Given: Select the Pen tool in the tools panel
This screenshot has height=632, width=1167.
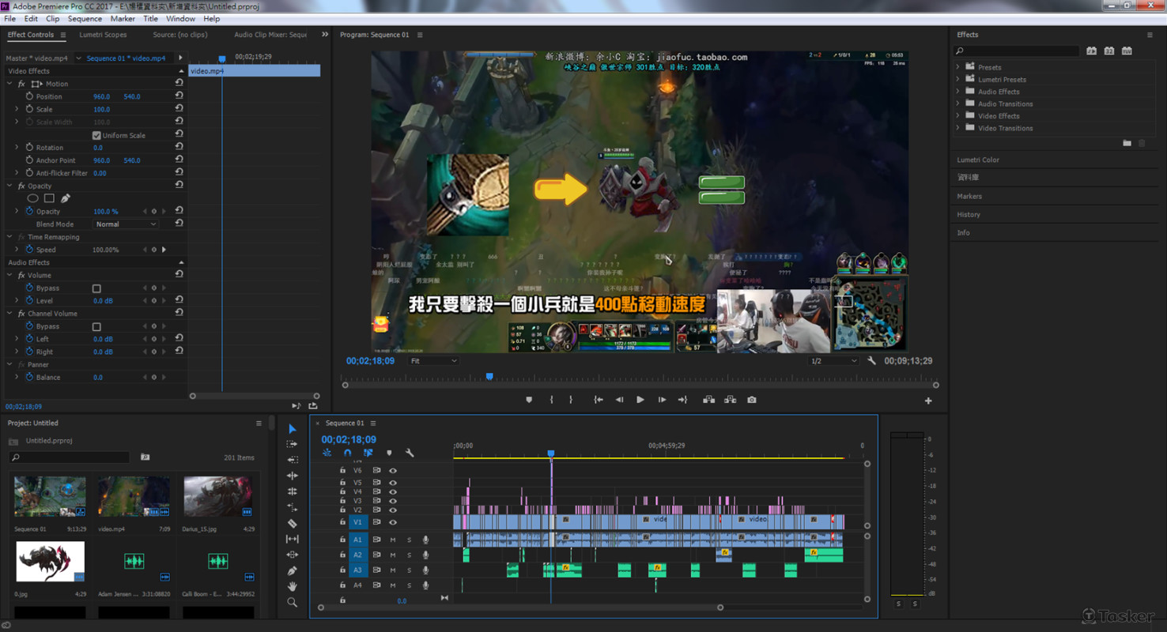Looking at the screenshot, I should [292, 570].
